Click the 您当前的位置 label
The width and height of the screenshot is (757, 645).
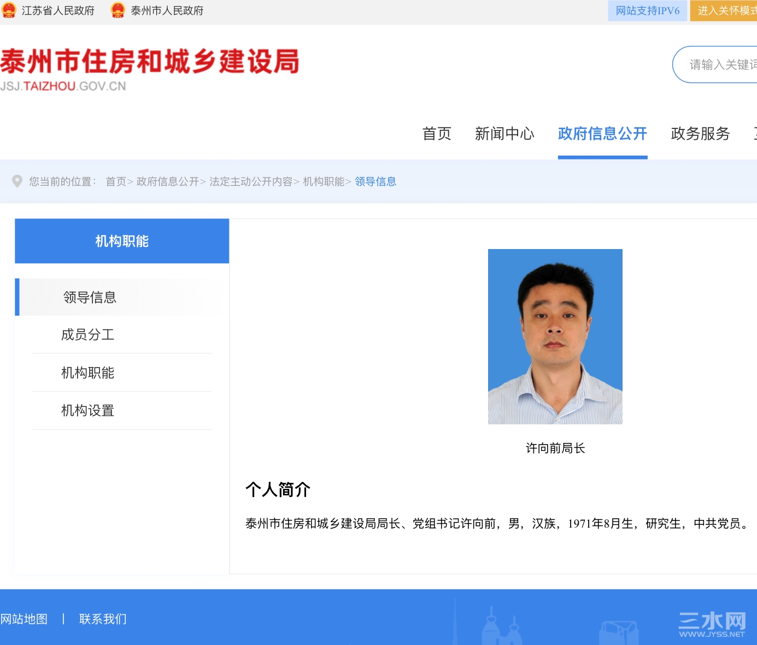click(x=63, y=181)
